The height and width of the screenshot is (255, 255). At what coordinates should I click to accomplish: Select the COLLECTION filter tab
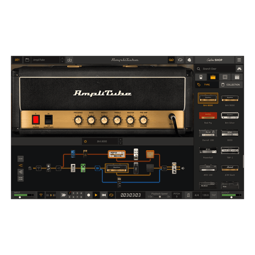pos(231,85)
